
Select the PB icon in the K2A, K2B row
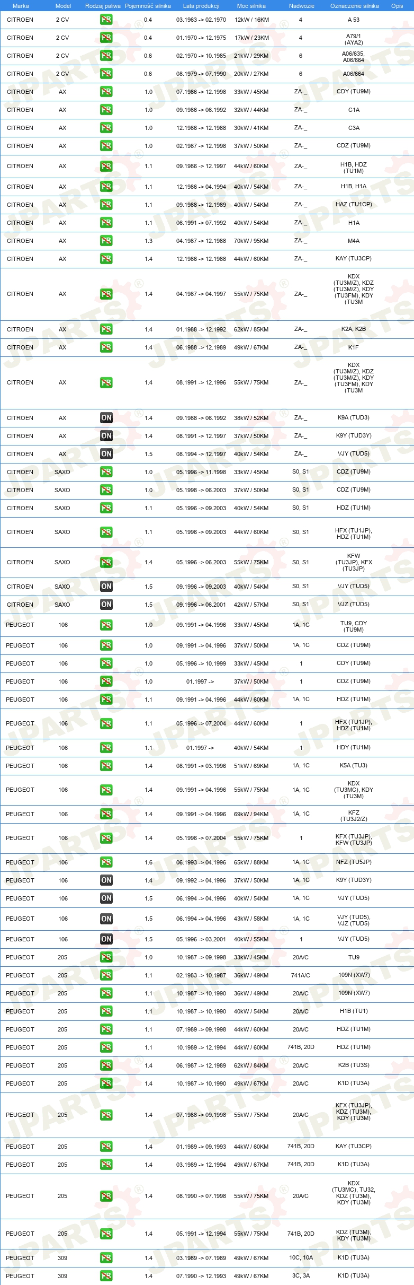[106, 329]
